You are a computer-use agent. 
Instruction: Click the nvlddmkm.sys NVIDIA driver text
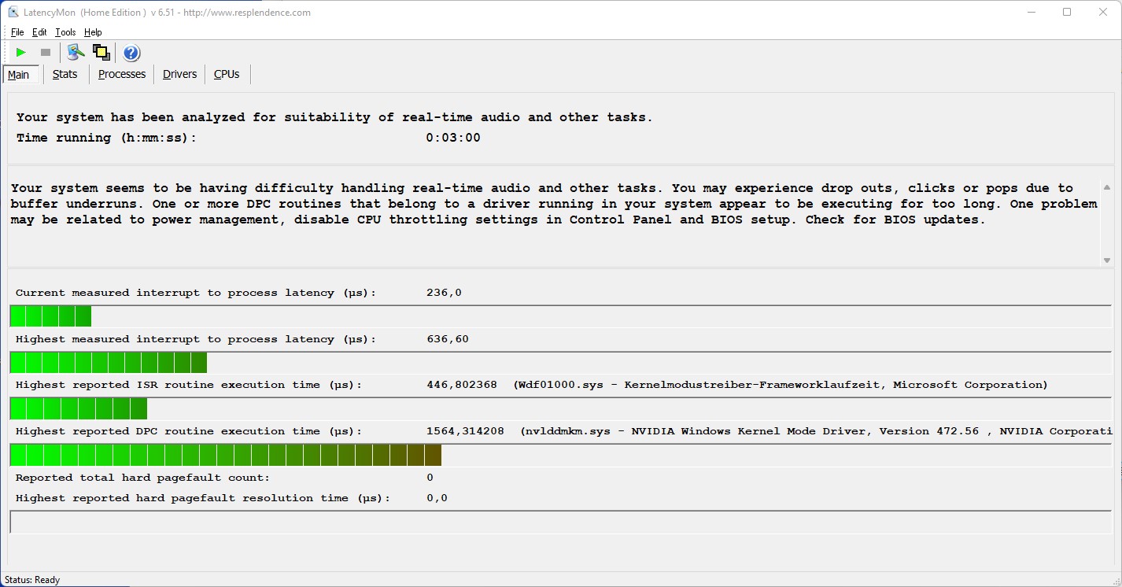816,431
